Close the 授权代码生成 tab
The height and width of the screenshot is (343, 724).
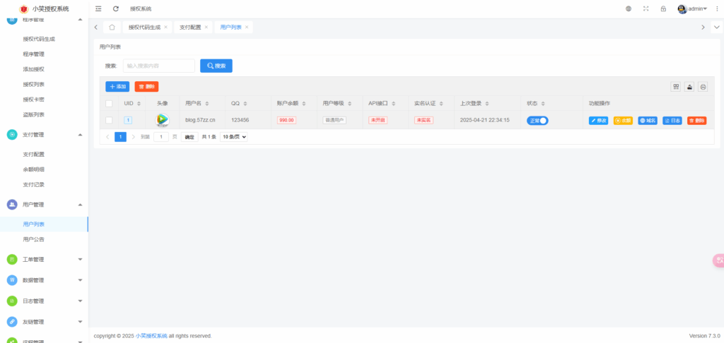(165, 28)
